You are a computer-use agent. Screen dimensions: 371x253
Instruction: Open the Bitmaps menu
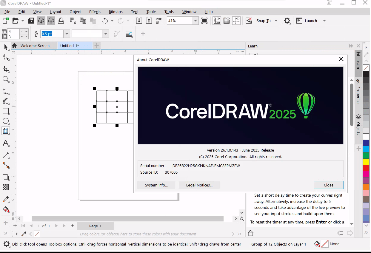coord(116,12)
